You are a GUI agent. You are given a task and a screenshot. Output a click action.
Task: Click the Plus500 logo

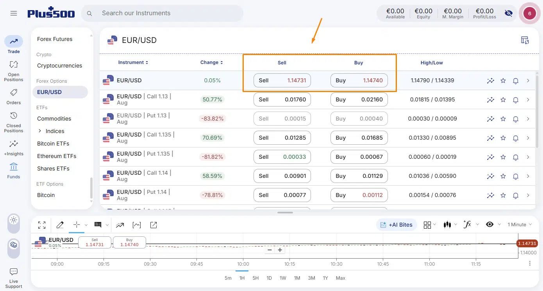(51, 13)
